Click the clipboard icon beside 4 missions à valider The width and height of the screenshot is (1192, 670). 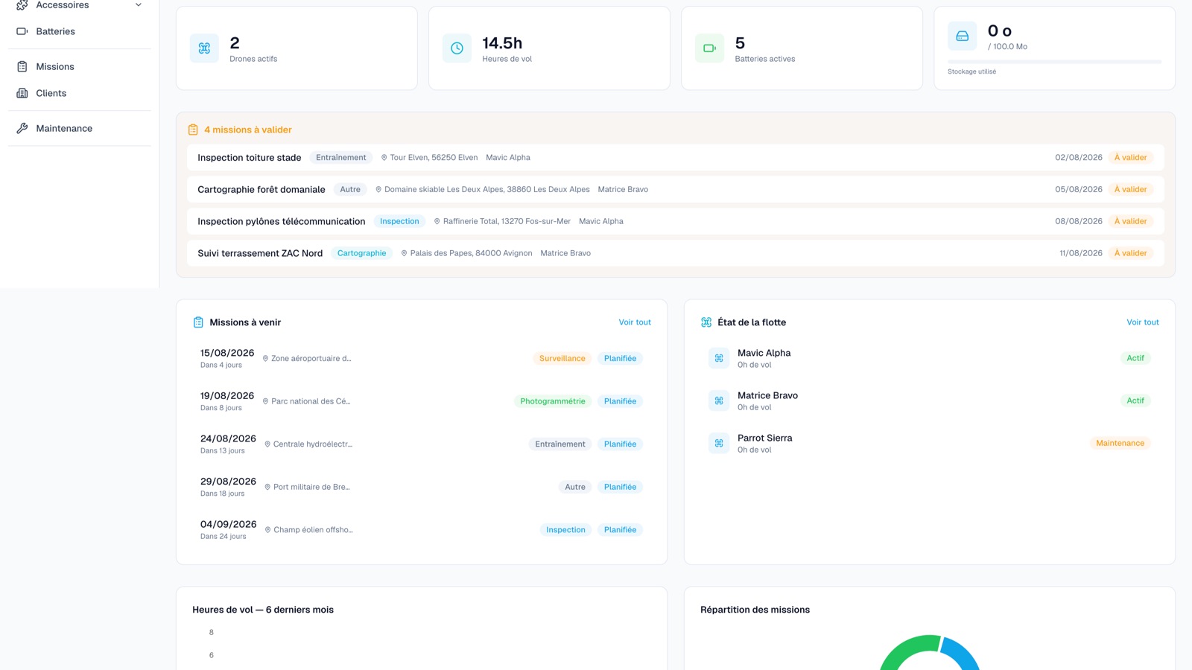coord(193,130)
